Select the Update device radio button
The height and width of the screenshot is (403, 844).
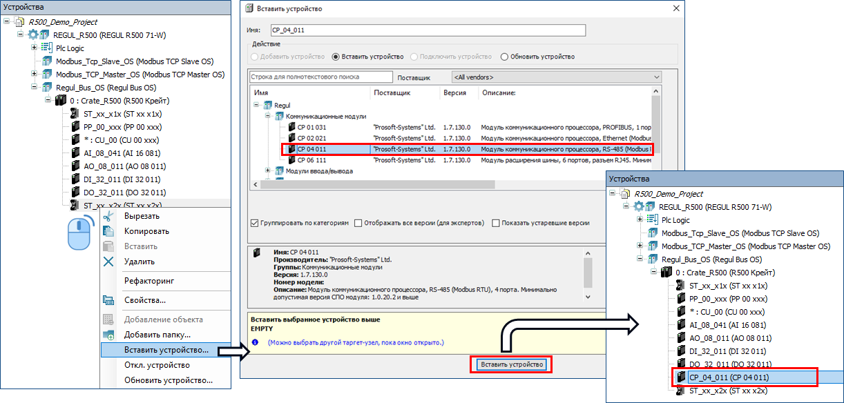click(504, 57)
